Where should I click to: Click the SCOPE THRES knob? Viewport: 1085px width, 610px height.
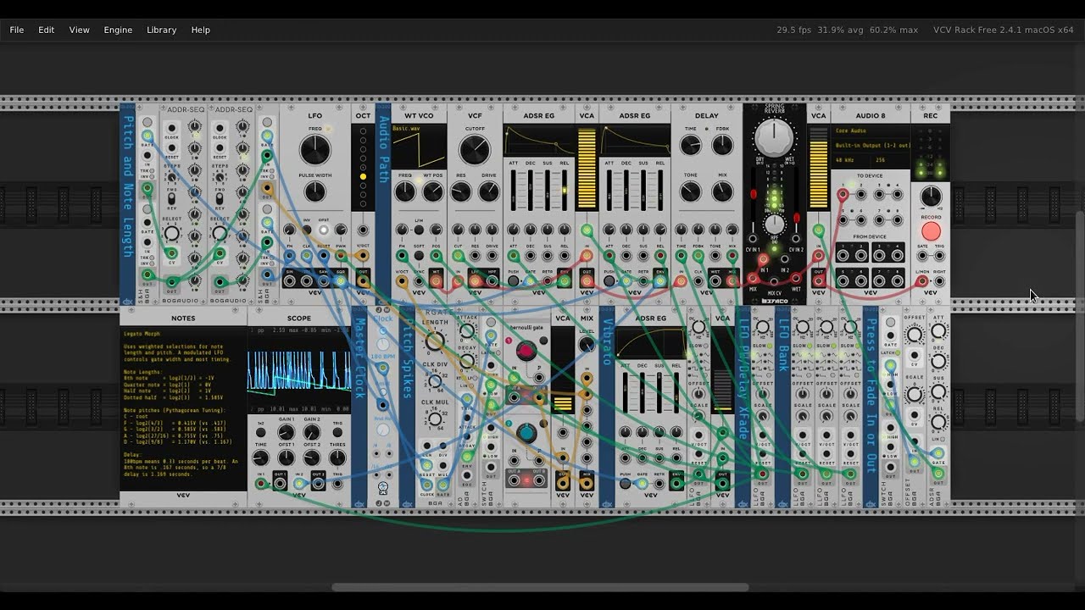(x=337, y=458)
